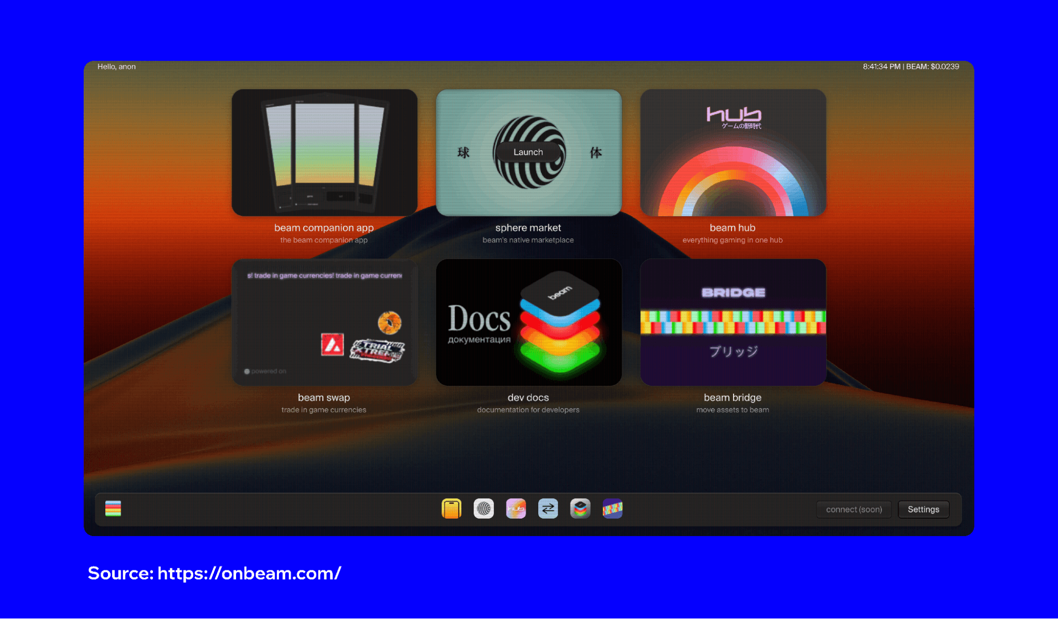Click the dev docs title label
Screen dimensions: 1058x619
(528, 398)
